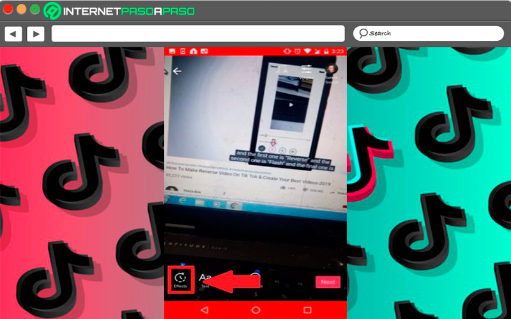The image size is (511, 319).
Task: Open the trim music icon with scissors
Action: click(281, 70)
